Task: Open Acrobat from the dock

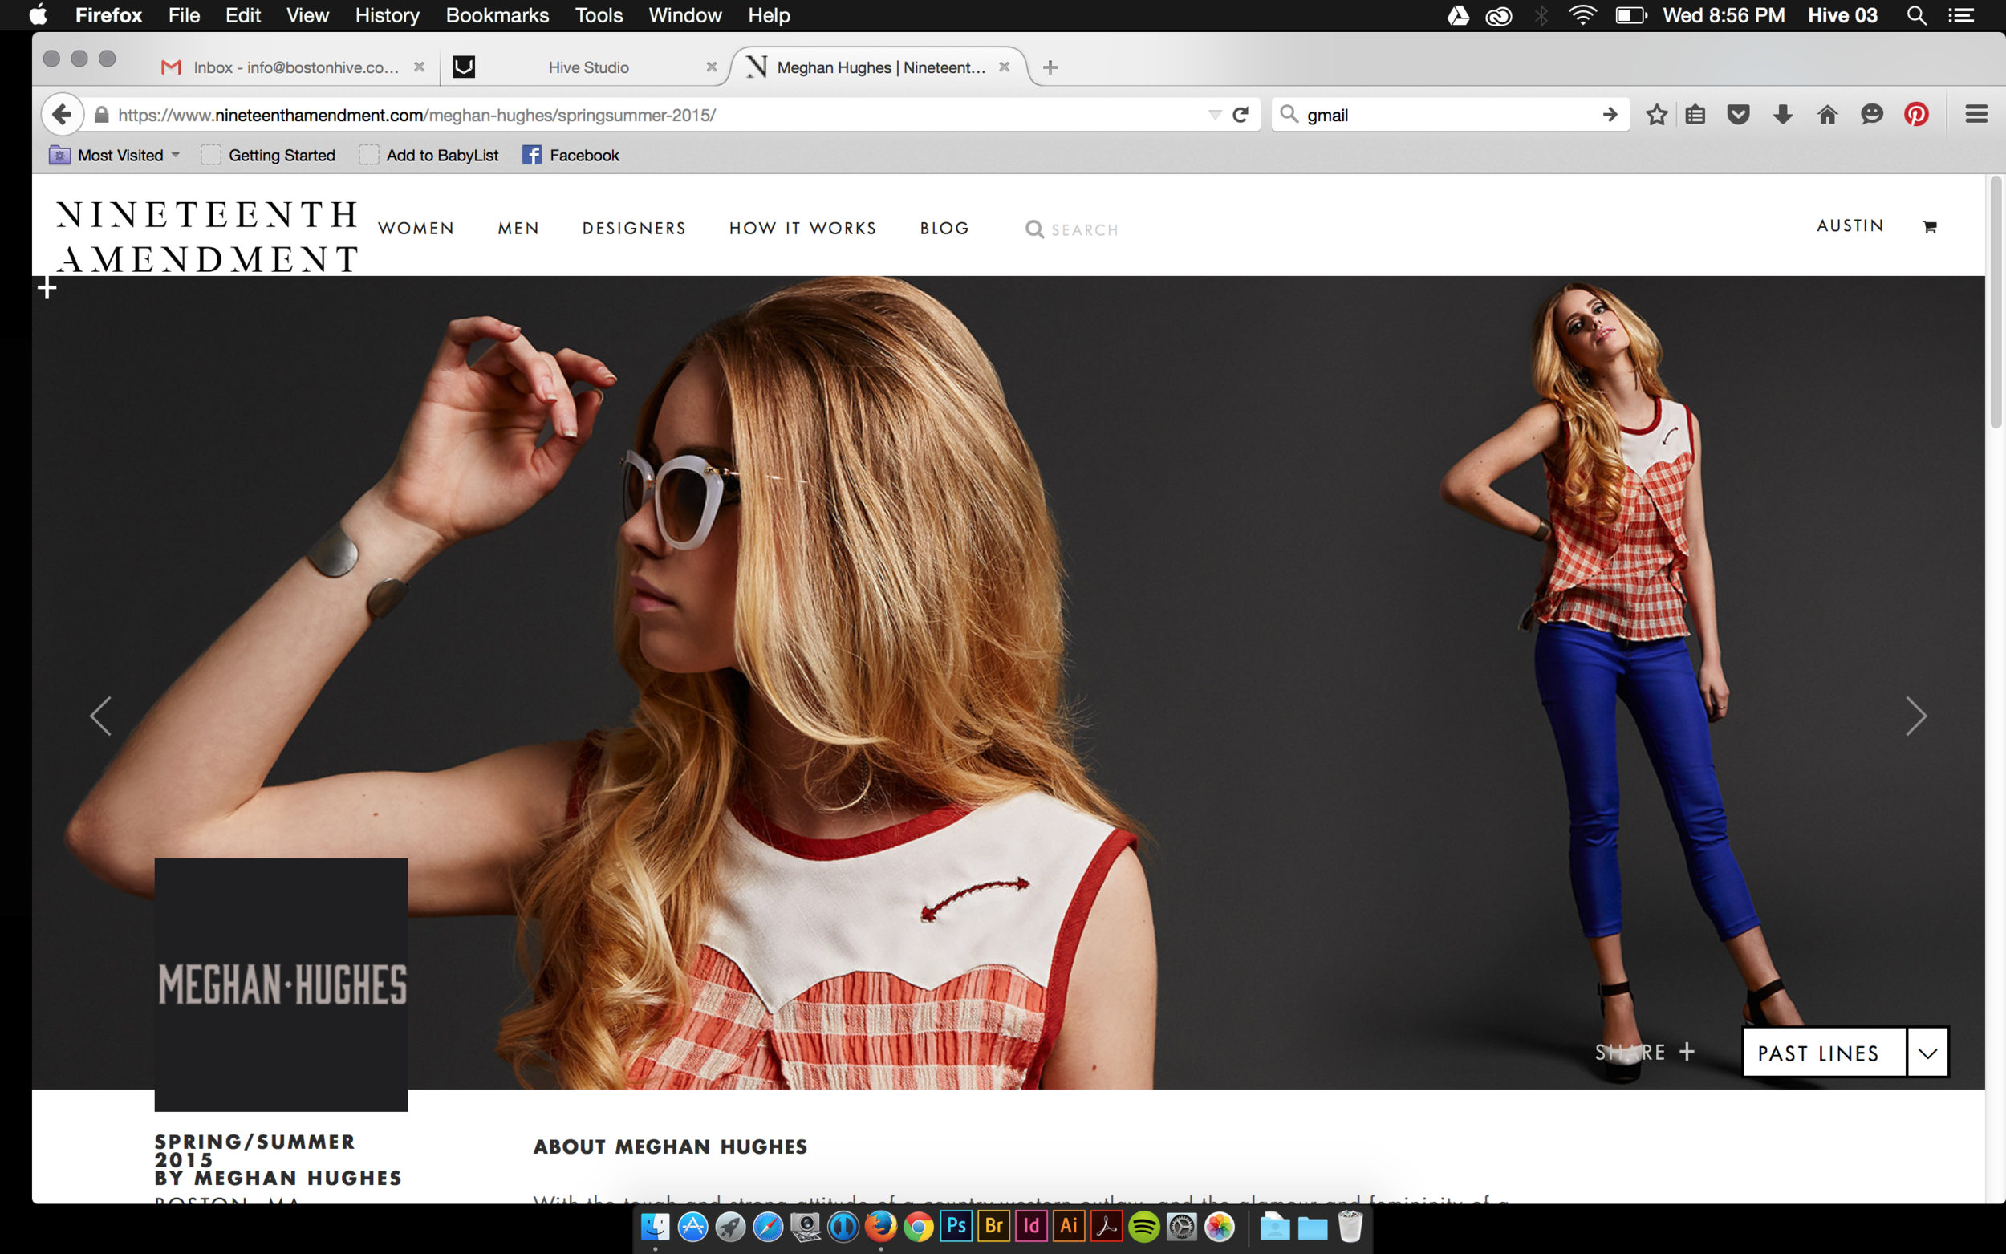Action: [x=1107, y=1226]
